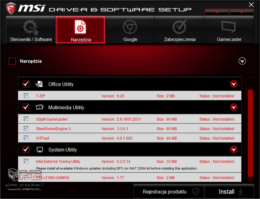
Task: Click the WTFast Not installed status
Action: coord(217,138)
